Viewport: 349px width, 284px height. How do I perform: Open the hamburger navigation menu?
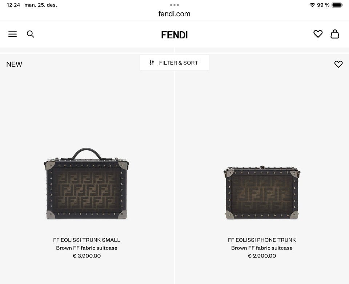click(13, 34)
